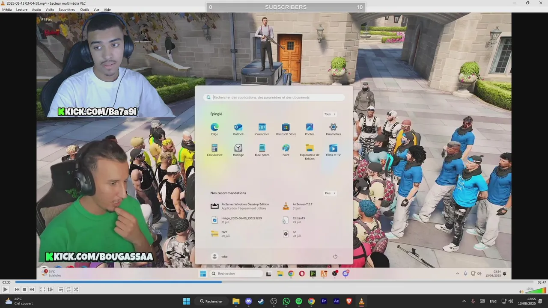Click Bloc-notes in the video's Start menu
The image size is (548, 308).
click(262, 150)
